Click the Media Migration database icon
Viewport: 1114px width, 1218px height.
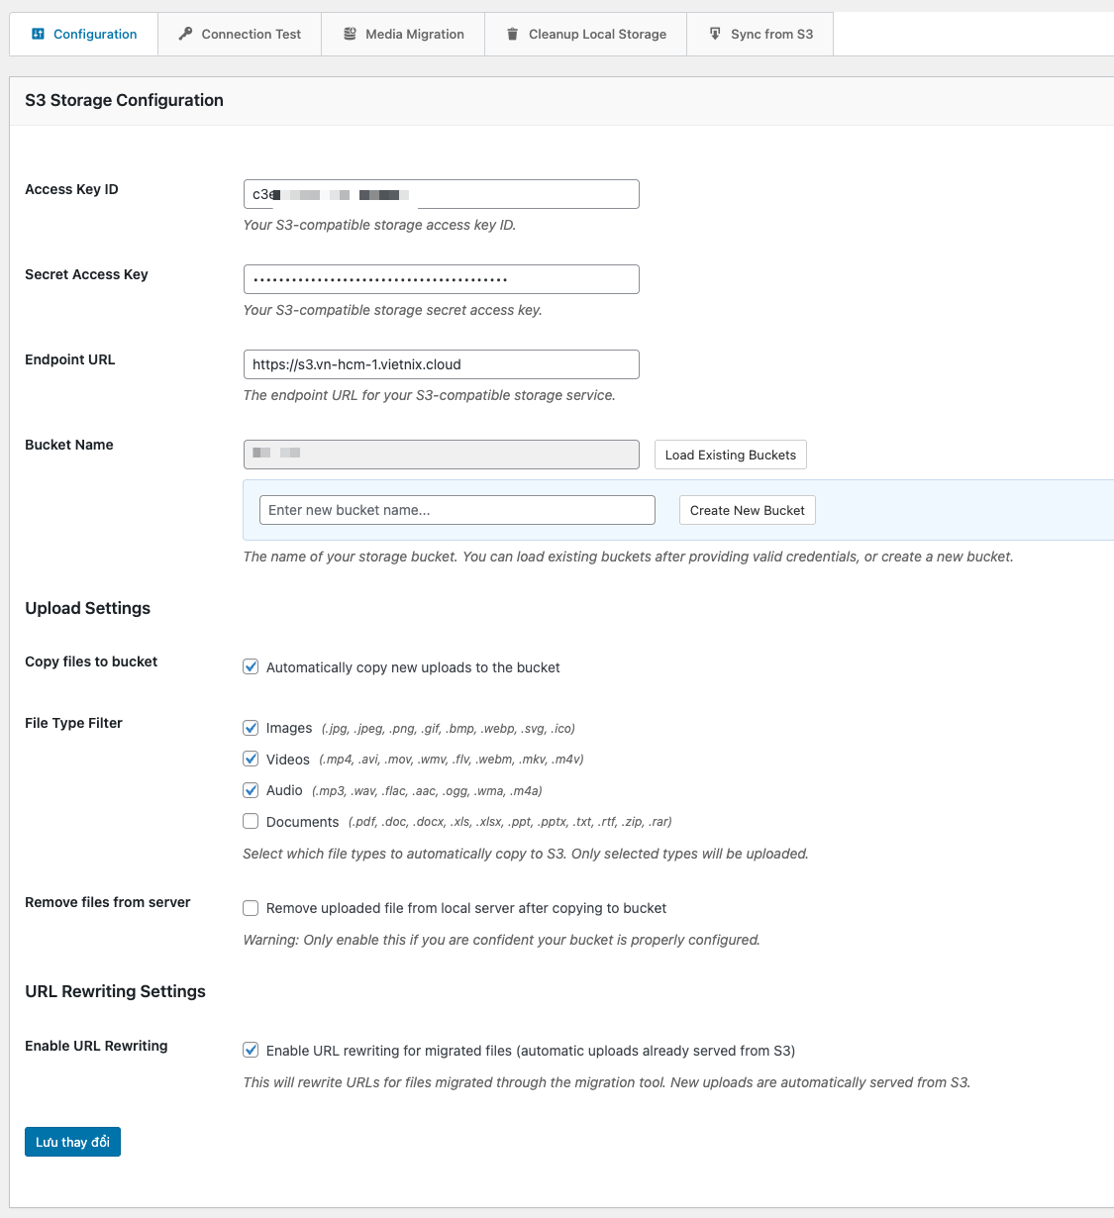pos(350,34)
